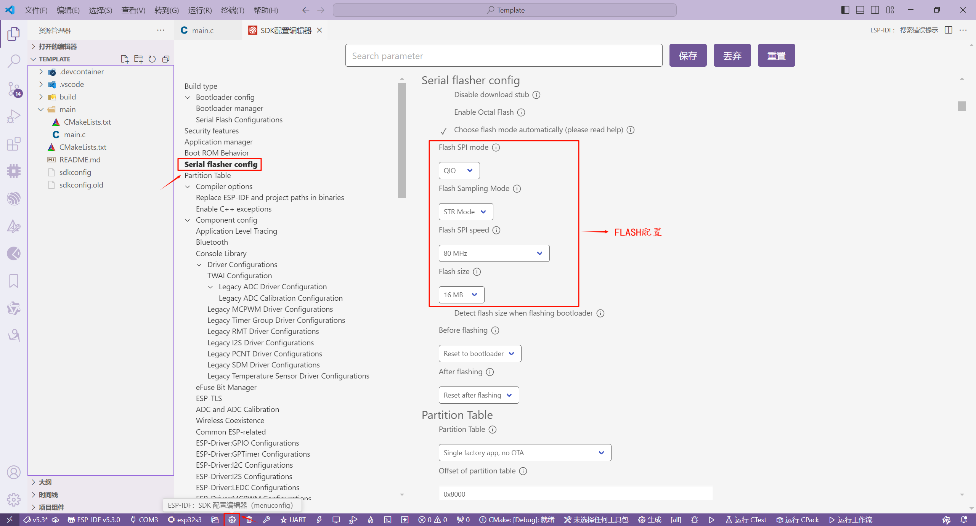Open the Extensions view in activity bar
Screen dimensions: 976x526
pyautogui.click(x=14, y=144)
